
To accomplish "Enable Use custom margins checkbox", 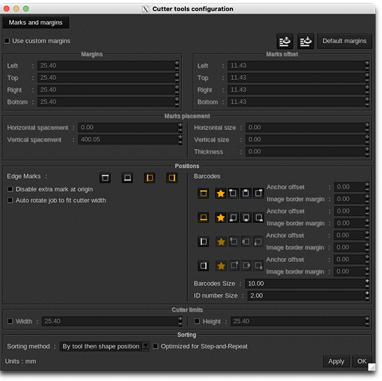I will coord(7,41).
